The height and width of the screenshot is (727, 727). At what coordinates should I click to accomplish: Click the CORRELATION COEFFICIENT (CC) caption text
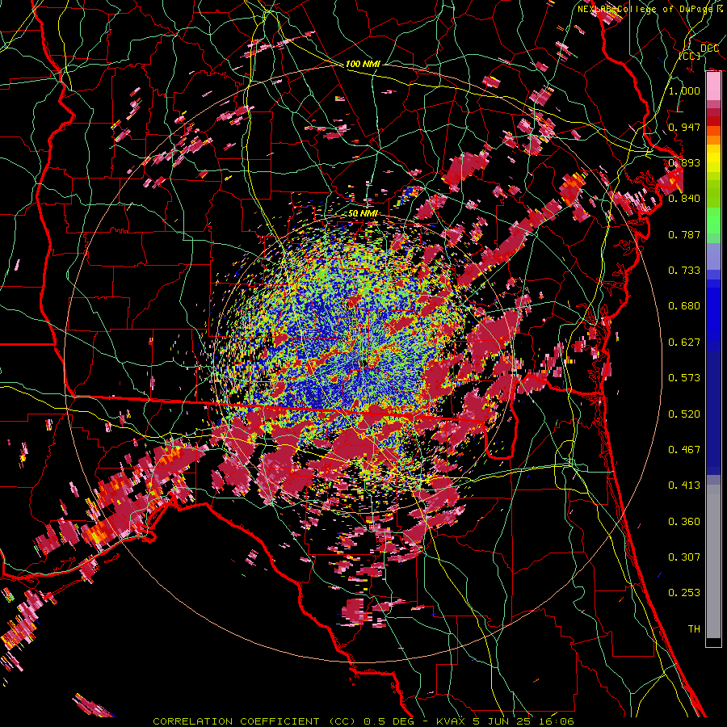pyautogui.click(x=254, y=721)
